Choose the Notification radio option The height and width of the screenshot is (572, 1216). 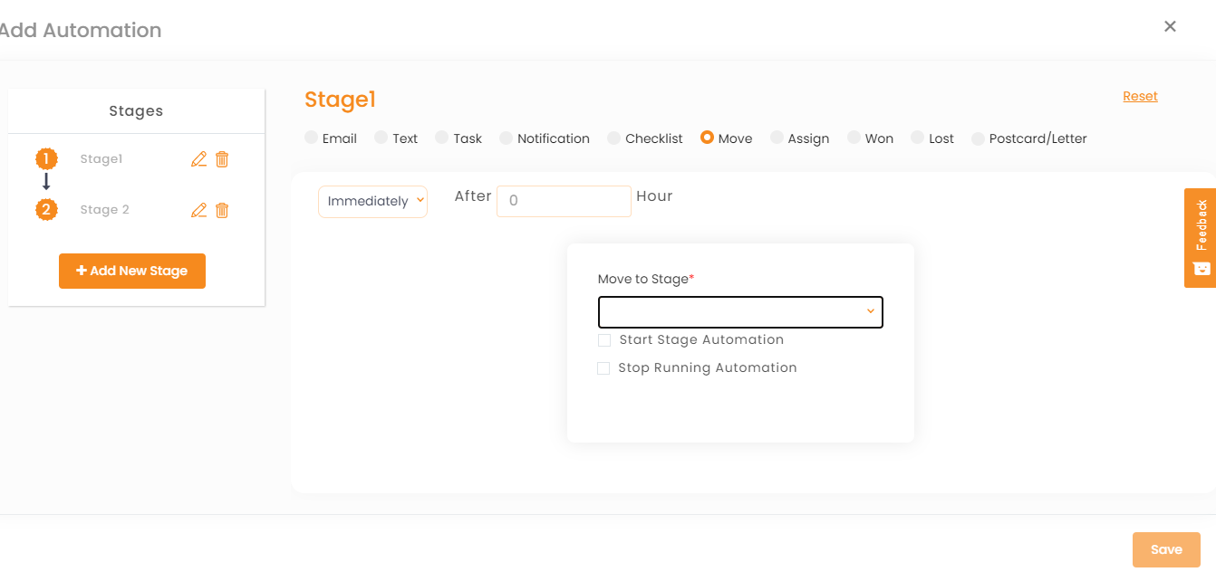tap(506, 138)
